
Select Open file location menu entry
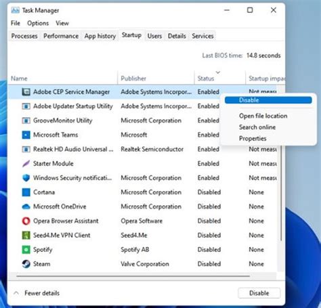(263, 116)
